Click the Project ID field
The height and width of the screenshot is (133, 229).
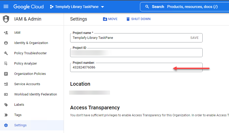(136, 52)
